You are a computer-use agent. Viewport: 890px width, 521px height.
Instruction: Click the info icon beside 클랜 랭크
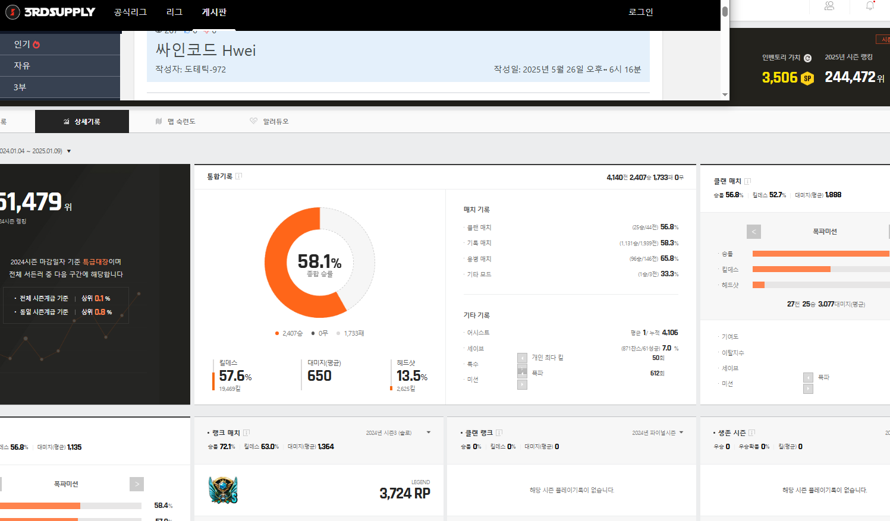(x=499, y=433)
